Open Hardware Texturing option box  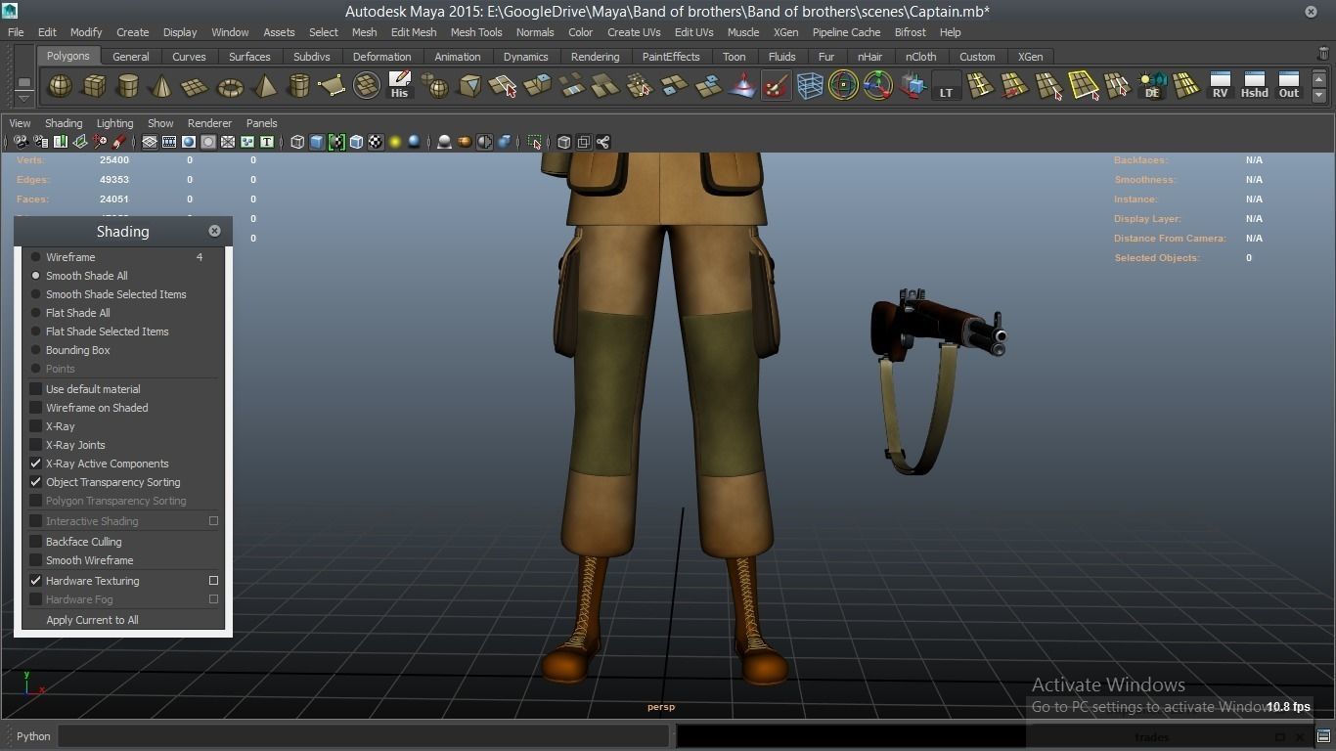[x=213, y=581]
